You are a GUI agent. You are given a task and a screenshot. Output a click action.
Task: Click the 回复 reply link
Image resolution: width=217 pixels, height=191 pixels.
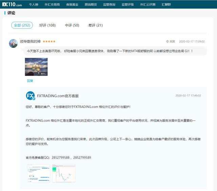coord(30,81)
